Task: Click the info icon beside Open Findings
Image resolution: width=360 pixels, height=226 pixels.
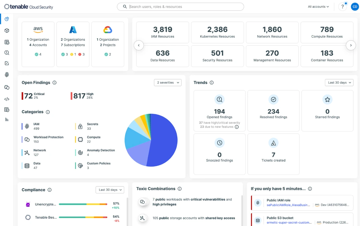Action: [x=55, y=83]
